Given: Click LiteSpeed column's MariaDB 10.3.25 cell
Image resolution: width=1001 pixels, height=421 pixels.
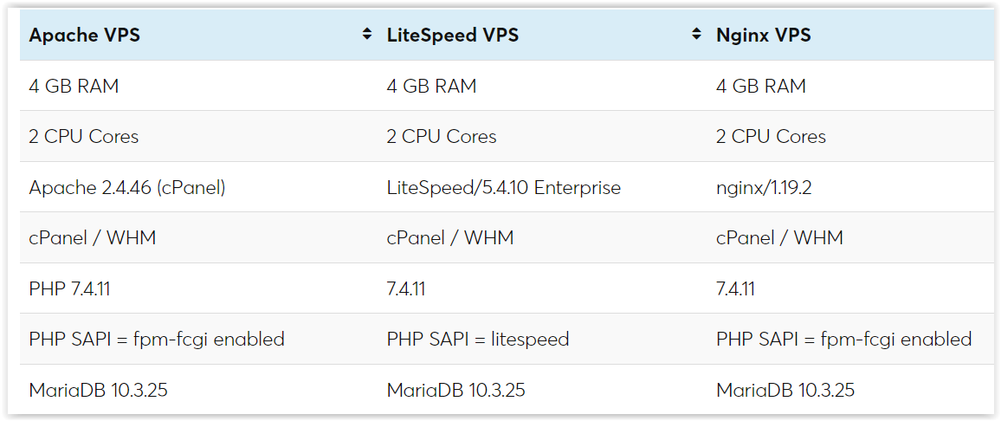Looking at the screenshot, I should (543, 390).
